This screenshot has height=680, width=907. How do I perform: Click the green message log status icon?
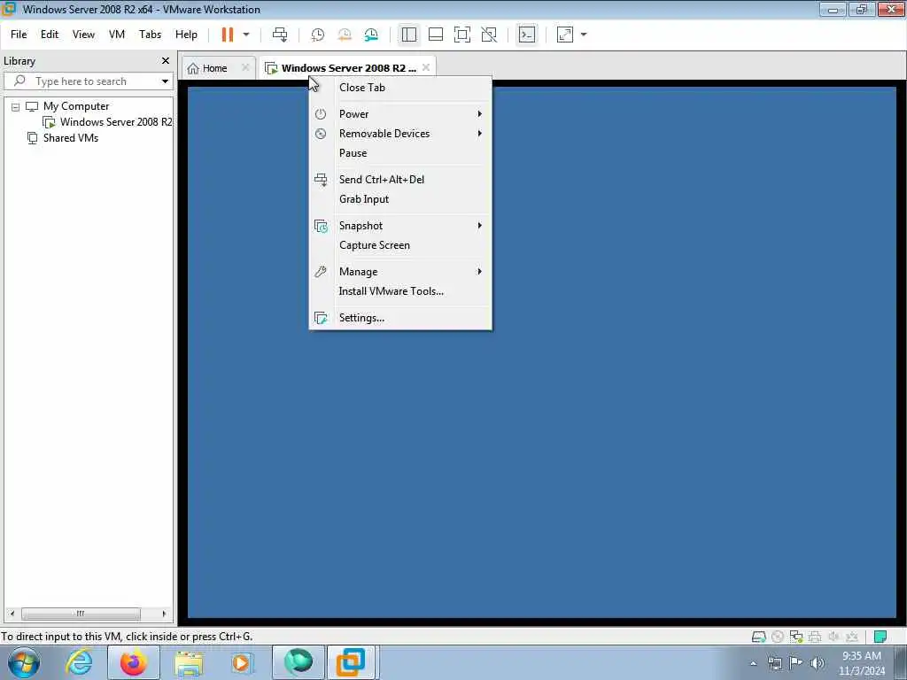coord(880,637)
